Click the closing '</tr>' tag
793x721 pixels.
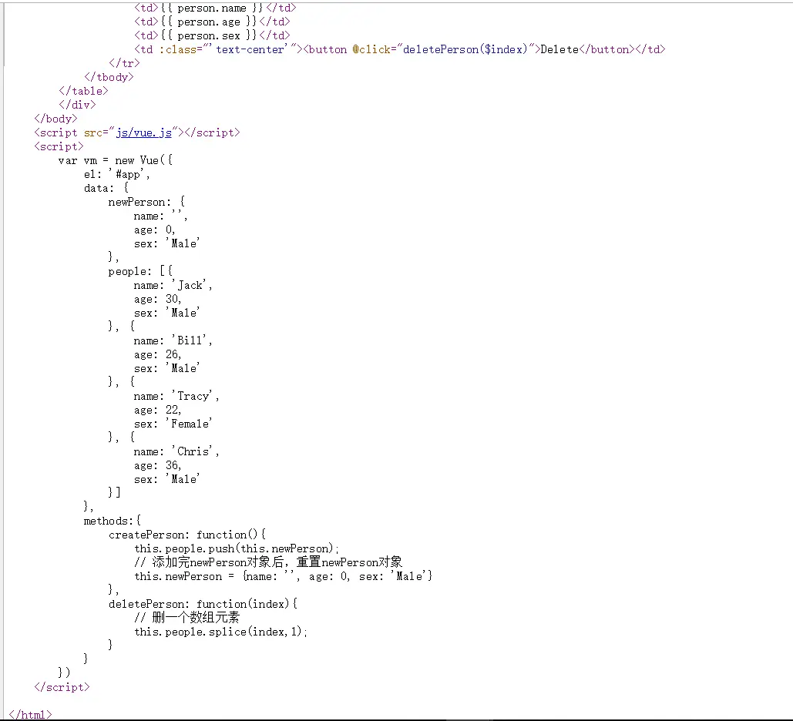pyautogui.click(x=124, y=63)
